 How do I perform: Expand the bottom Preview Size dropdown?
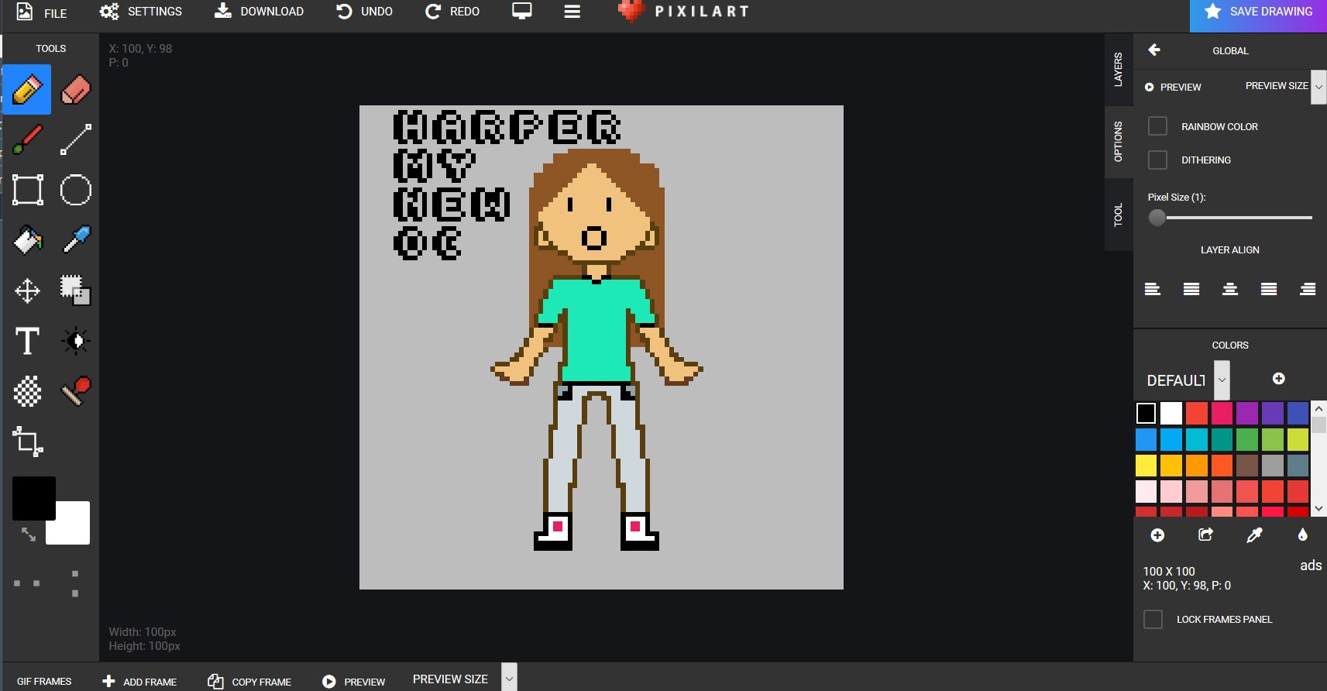(x=509, y=679)
